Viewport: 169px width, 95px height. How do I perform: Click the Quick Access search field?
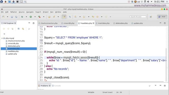(138, 17)
